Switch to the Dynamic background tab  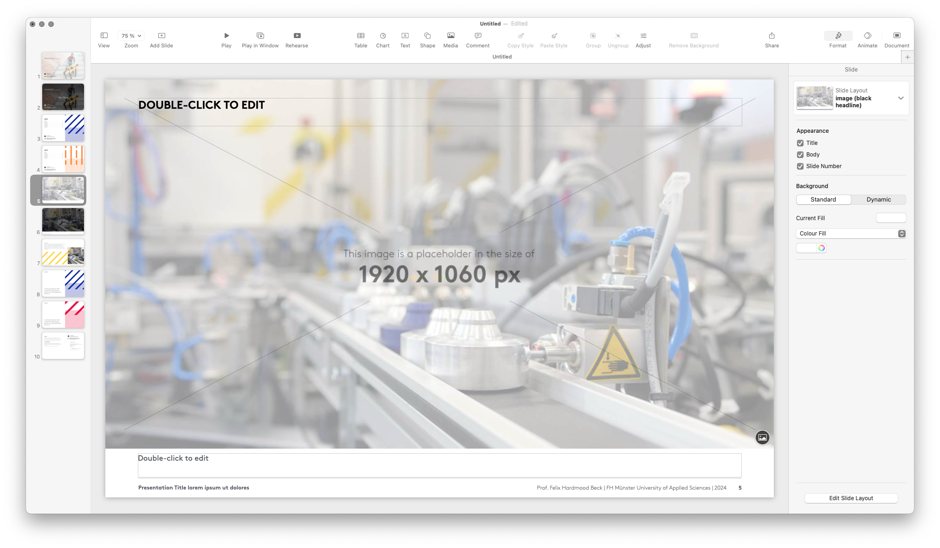coord(878,200)
